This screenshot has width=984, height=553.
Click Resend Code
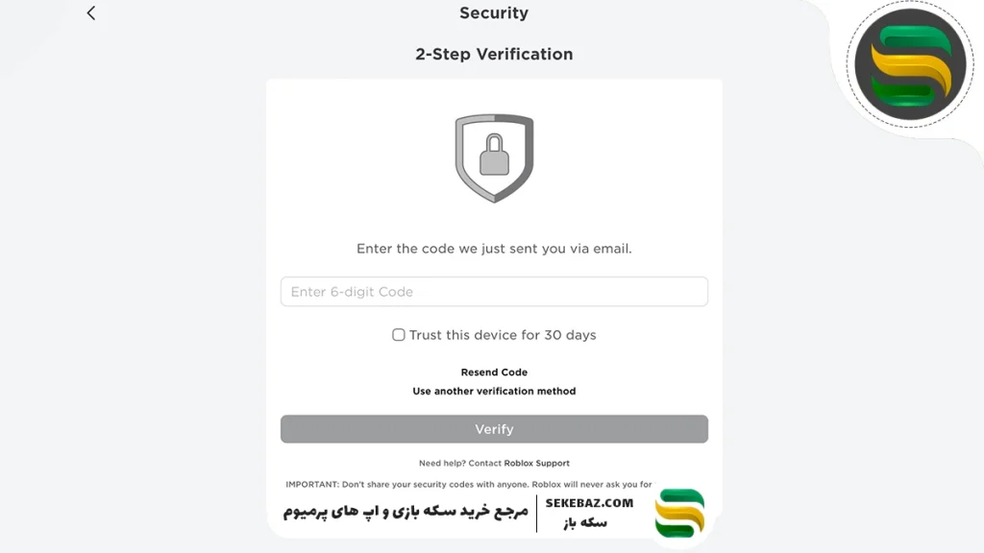point(493,372)
